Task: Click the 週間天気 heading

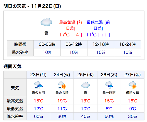Action: (12, 66)
